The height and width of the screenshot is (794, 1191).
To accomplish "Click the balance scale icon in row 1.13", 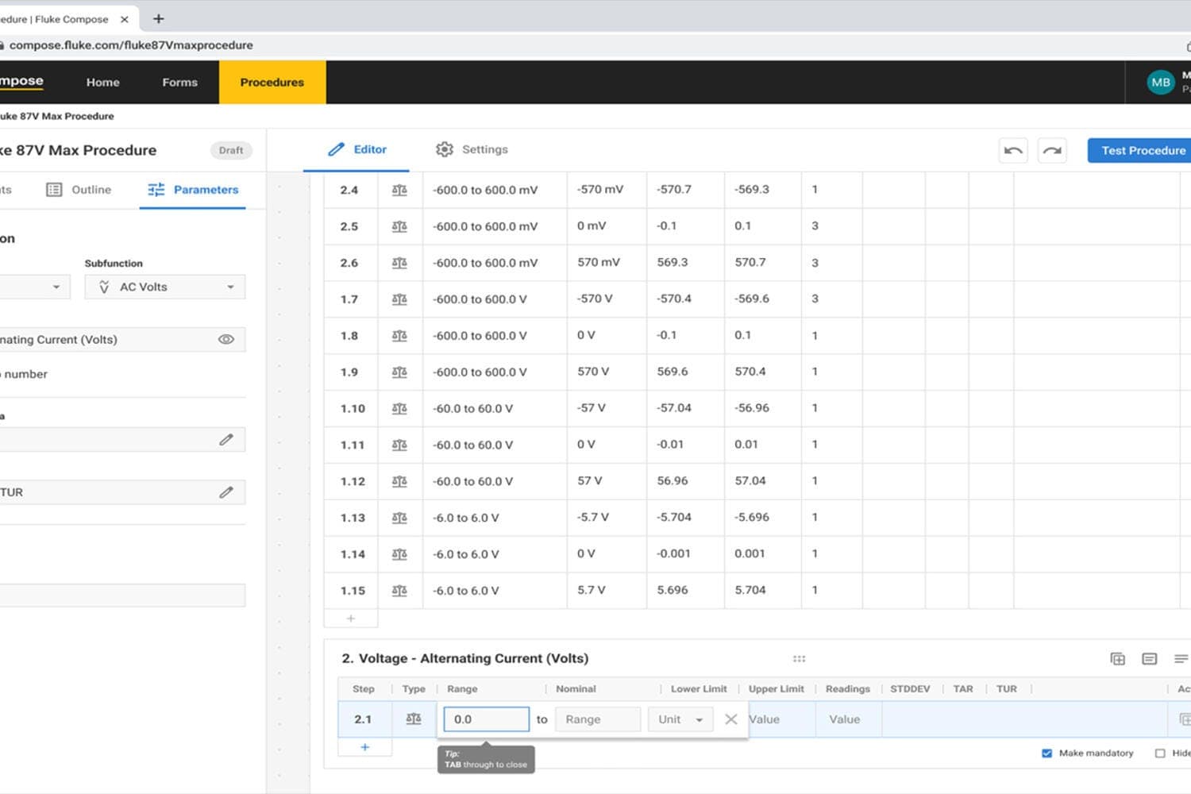I will click(x=399, y=518).
